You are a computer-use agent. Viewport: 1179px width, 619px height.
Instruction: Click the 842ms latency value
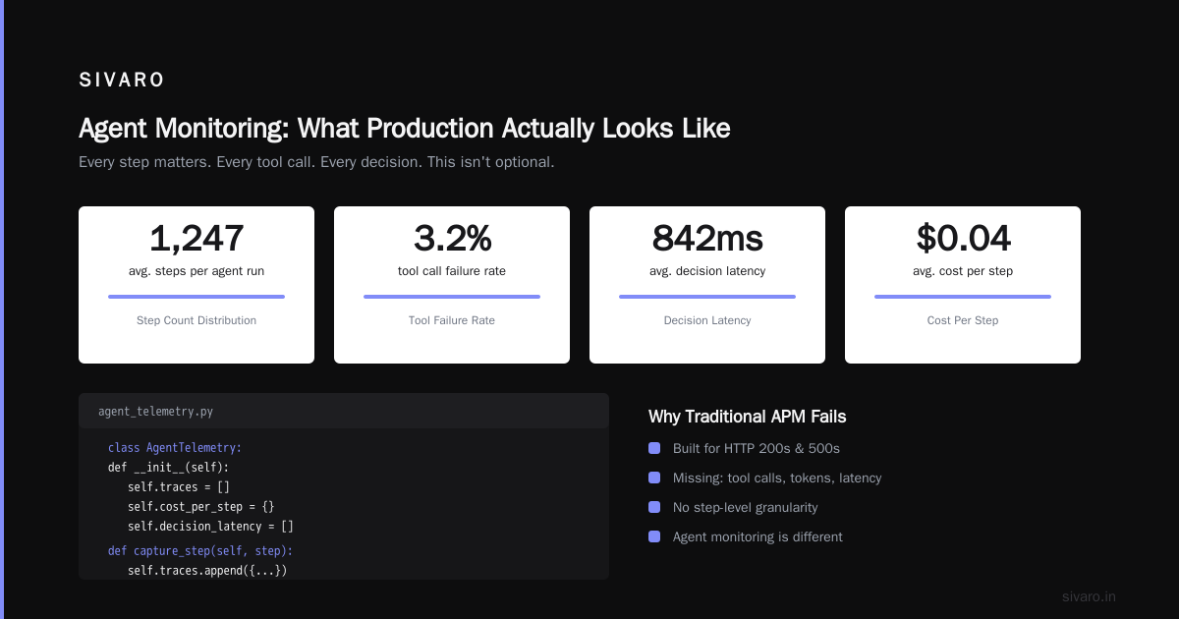pos(707,238)
